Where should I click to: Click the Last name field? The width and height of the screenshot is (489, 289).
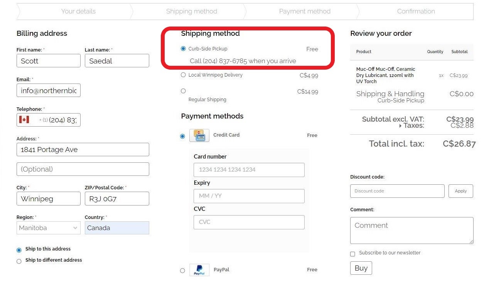click(117, 61)
